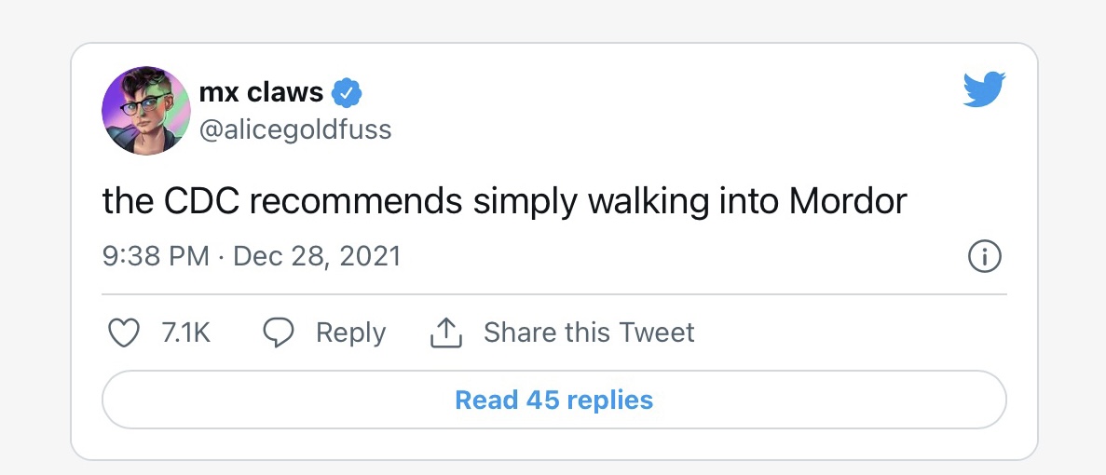Screen dimensions: 1106x475
Task: Click the 7.1K likes count
Action: point(186,332)
